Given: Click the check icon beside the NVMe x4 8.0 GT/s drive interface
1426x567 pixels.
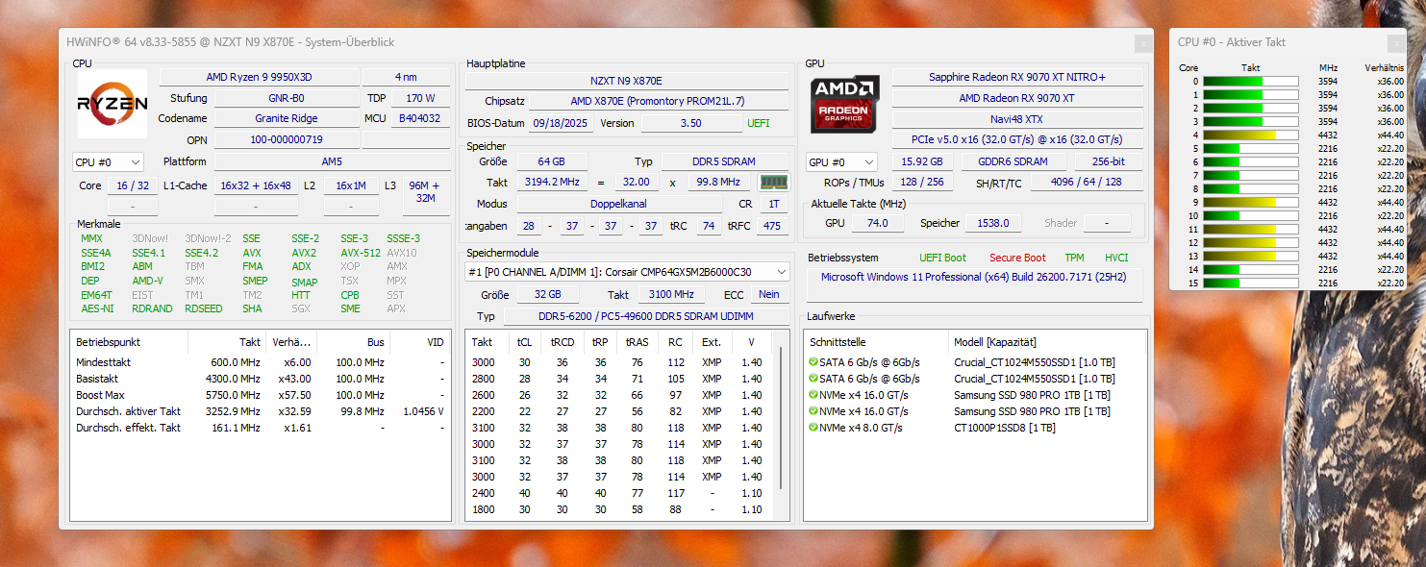Looking at the screenshot, I should click(x=814, y=428).
